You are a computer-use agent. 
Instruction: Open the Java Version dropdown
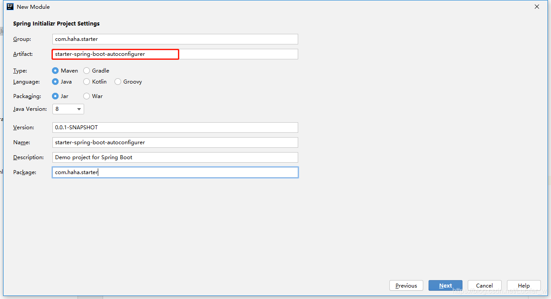68,109
